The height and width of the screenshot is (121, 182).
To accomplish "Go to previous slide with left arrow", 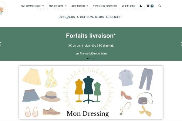I will tap(0, 44).
